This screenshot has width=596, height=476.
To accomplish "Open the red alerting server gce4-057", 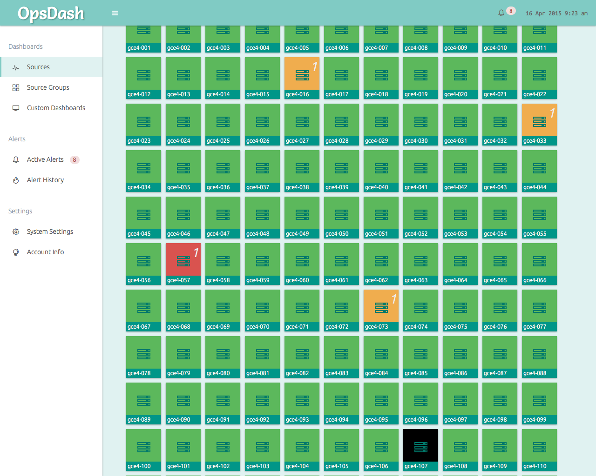I will pyautogui.click(x=183, y=264).
